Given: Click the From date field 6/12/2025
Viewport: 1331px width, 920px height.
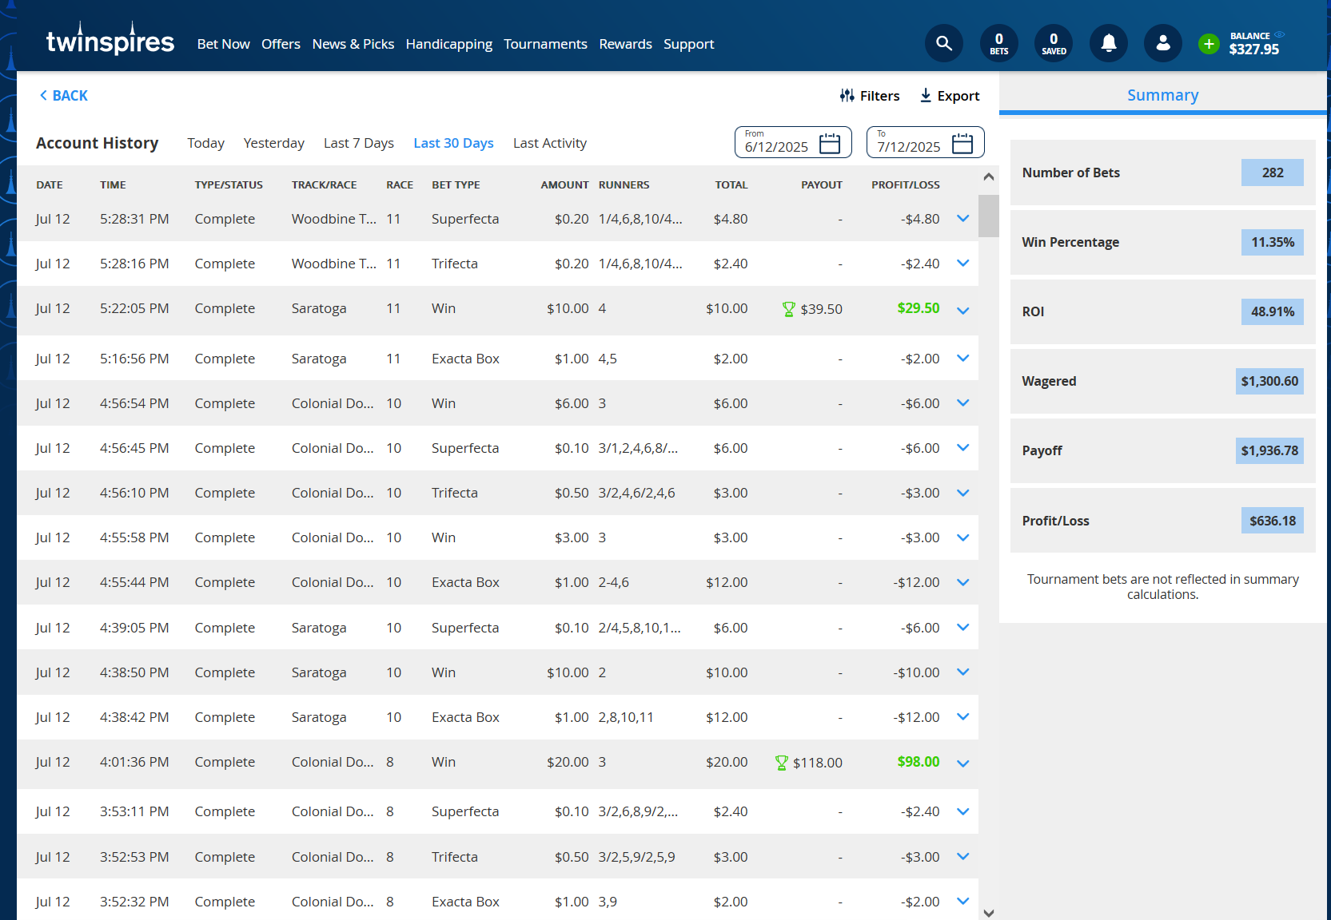Looking at the screenshot, I should pos(793,143).
